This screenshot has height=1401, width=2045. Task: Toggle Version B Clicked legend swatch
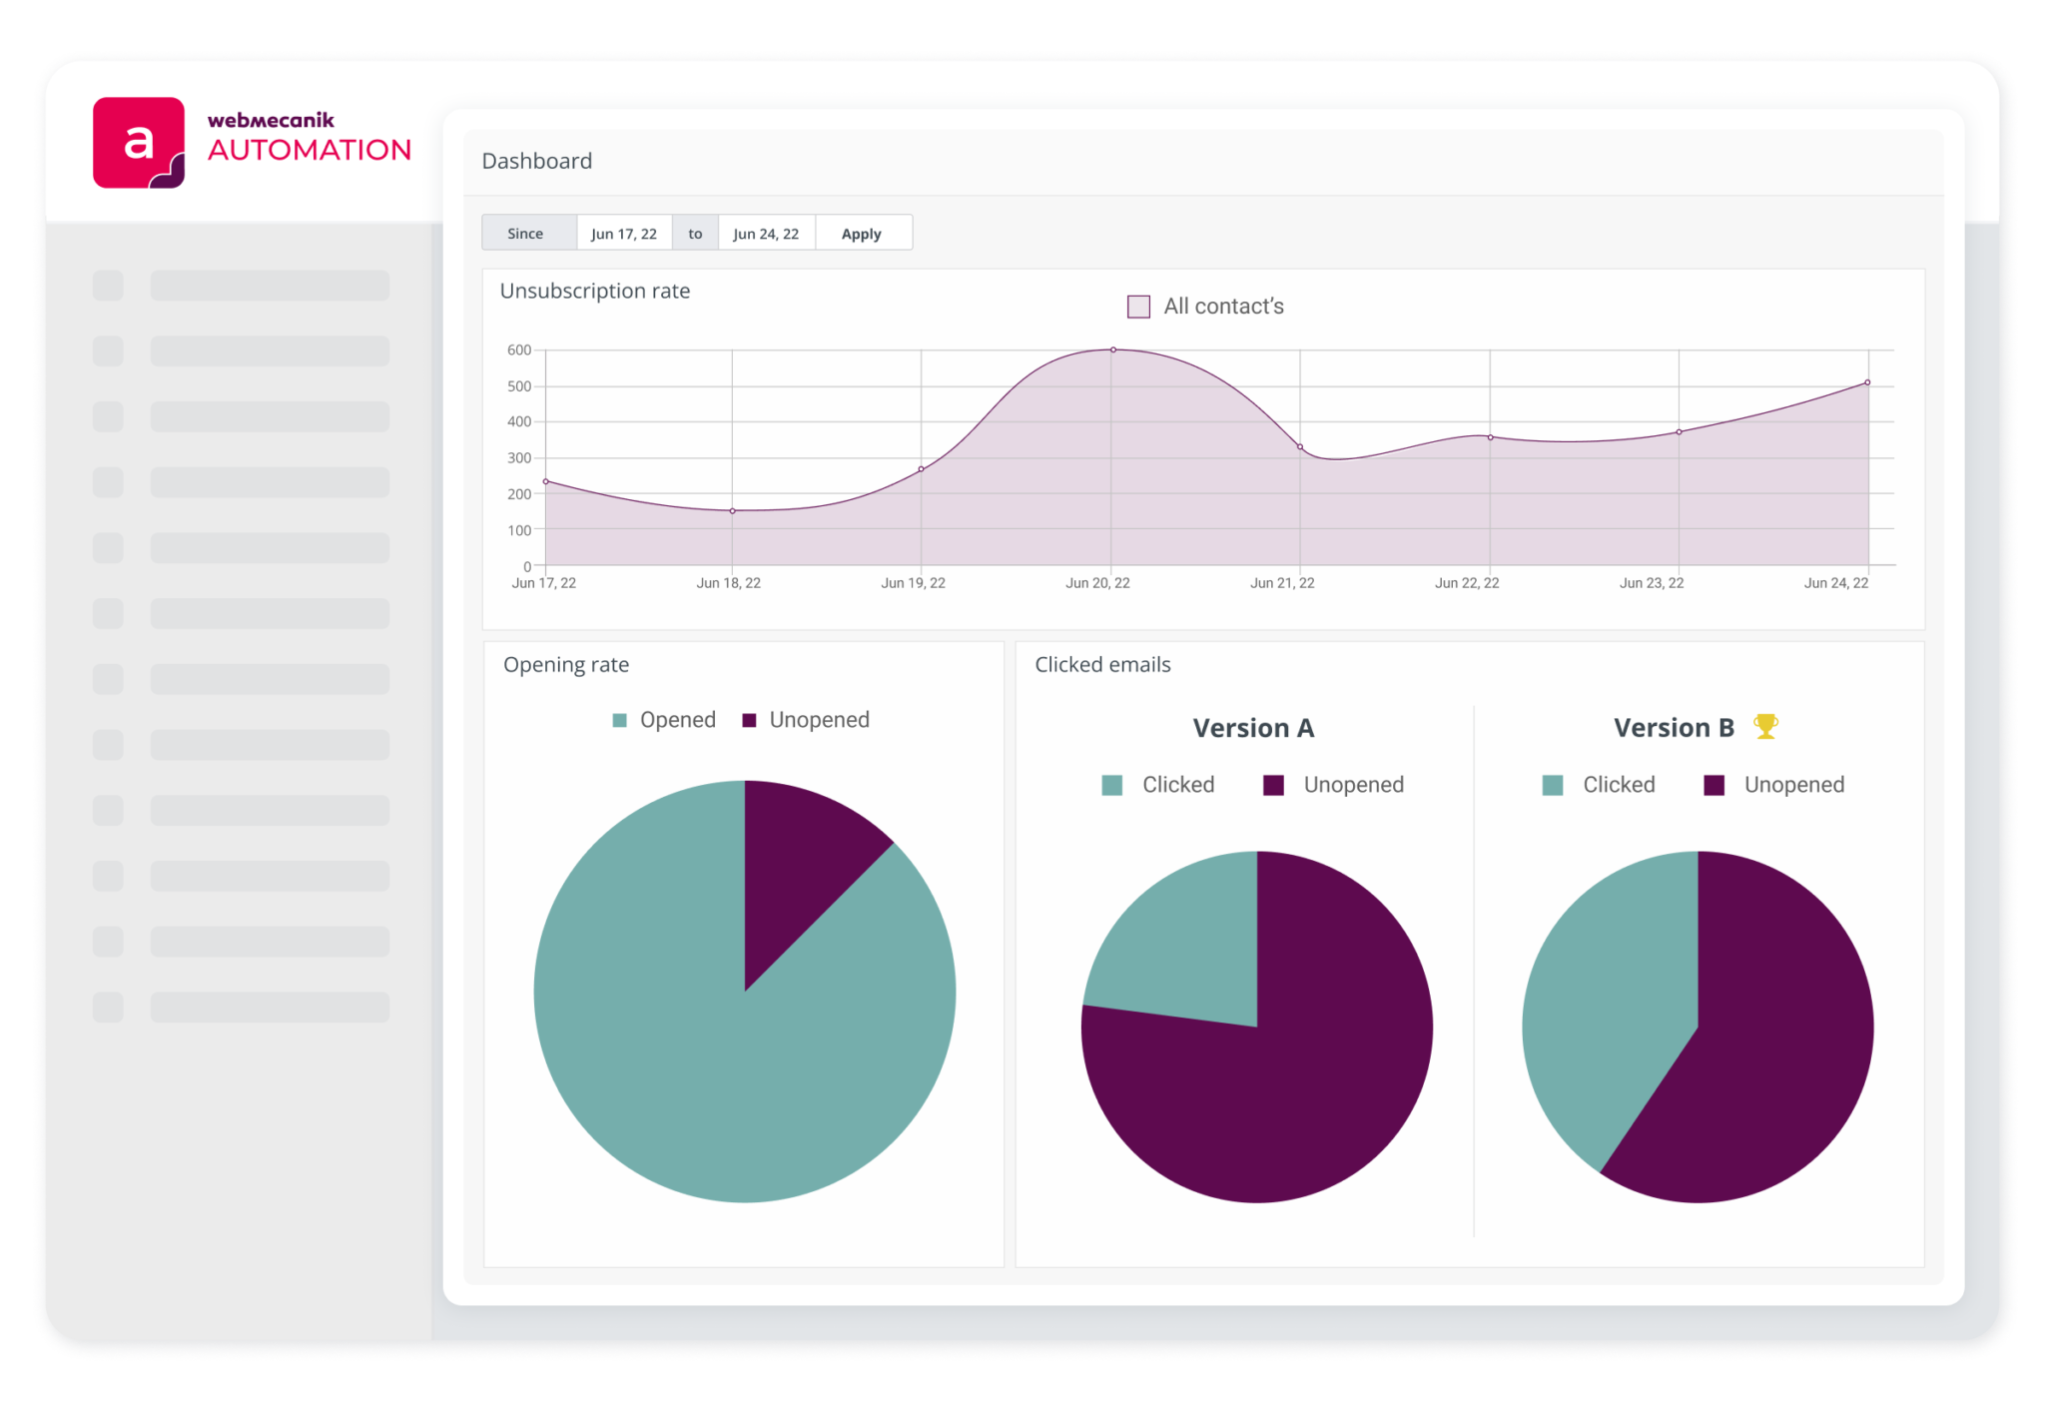point(1553,785)
